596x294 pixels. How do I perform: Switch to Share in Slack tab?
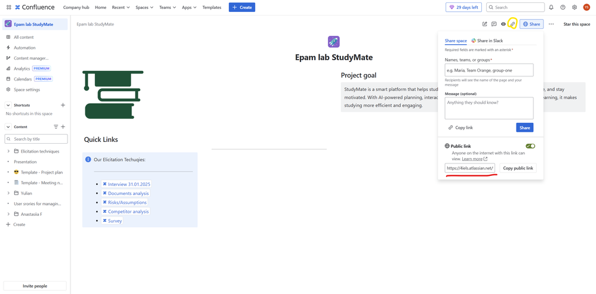tap(487, 41)
